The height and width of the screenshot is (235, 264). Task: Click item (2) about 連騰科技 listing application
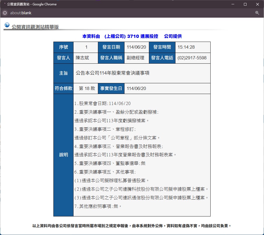tap(141, 189)
